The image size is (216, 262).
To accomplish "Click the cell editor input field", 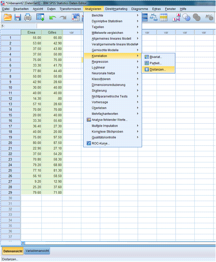I will click(x=126, y=26).
